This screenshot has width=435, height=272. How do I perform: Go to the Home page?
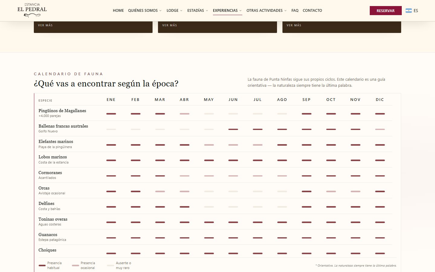point(118,11)
